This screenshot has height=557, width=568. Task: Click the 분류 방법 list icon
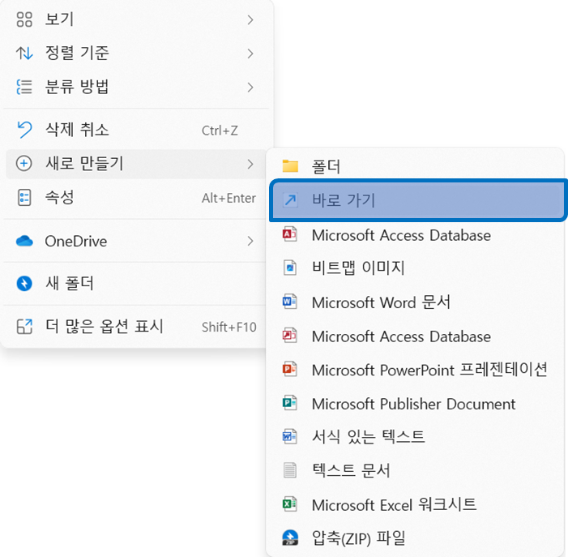[24, 87]
